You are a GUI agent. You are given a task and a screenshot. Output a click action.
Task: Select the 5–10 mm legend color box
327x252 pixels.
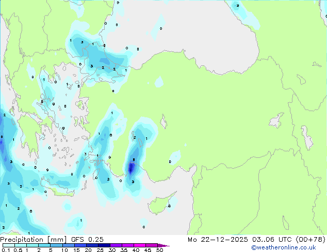pyautogui.click(x=56, y=245)
